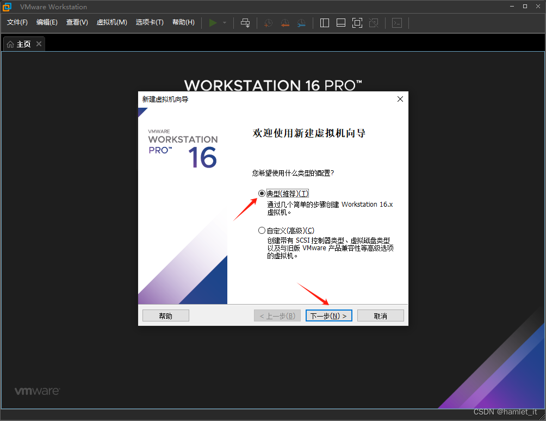Switch to the 主页 tab
This screenshot has width=546, height=421.
pos(24,44)
